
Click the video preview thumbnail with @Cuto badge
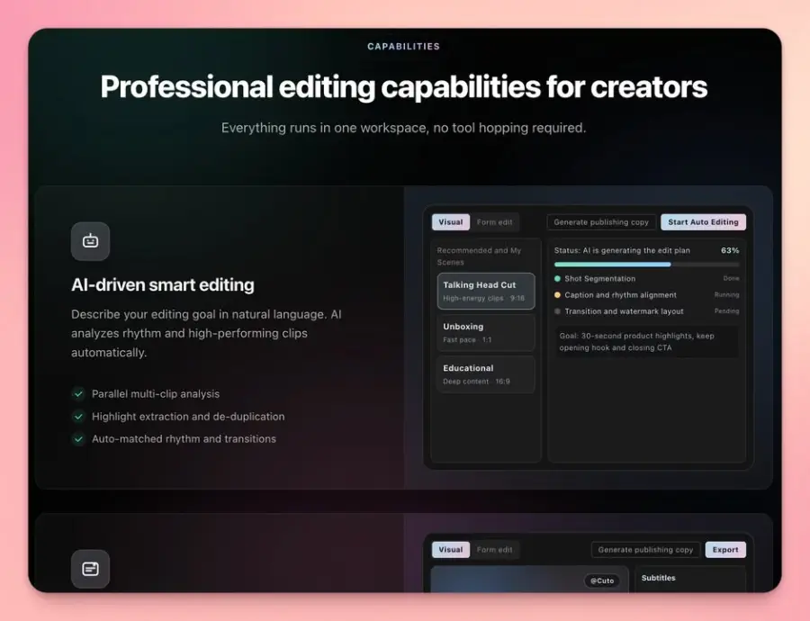coord(529,580)
